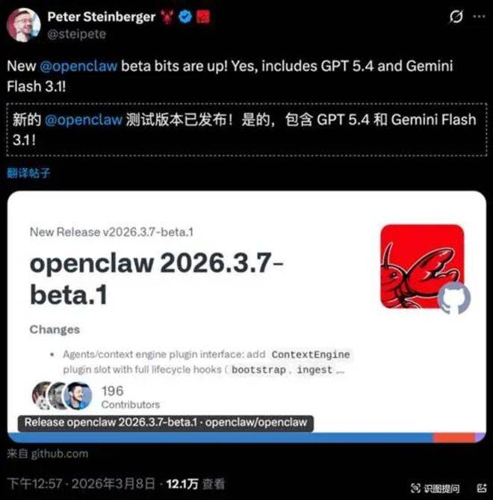The image size is (493, 500).
Task: Click the Release openclaw/openclaw caption label
Action: (165, 422)
